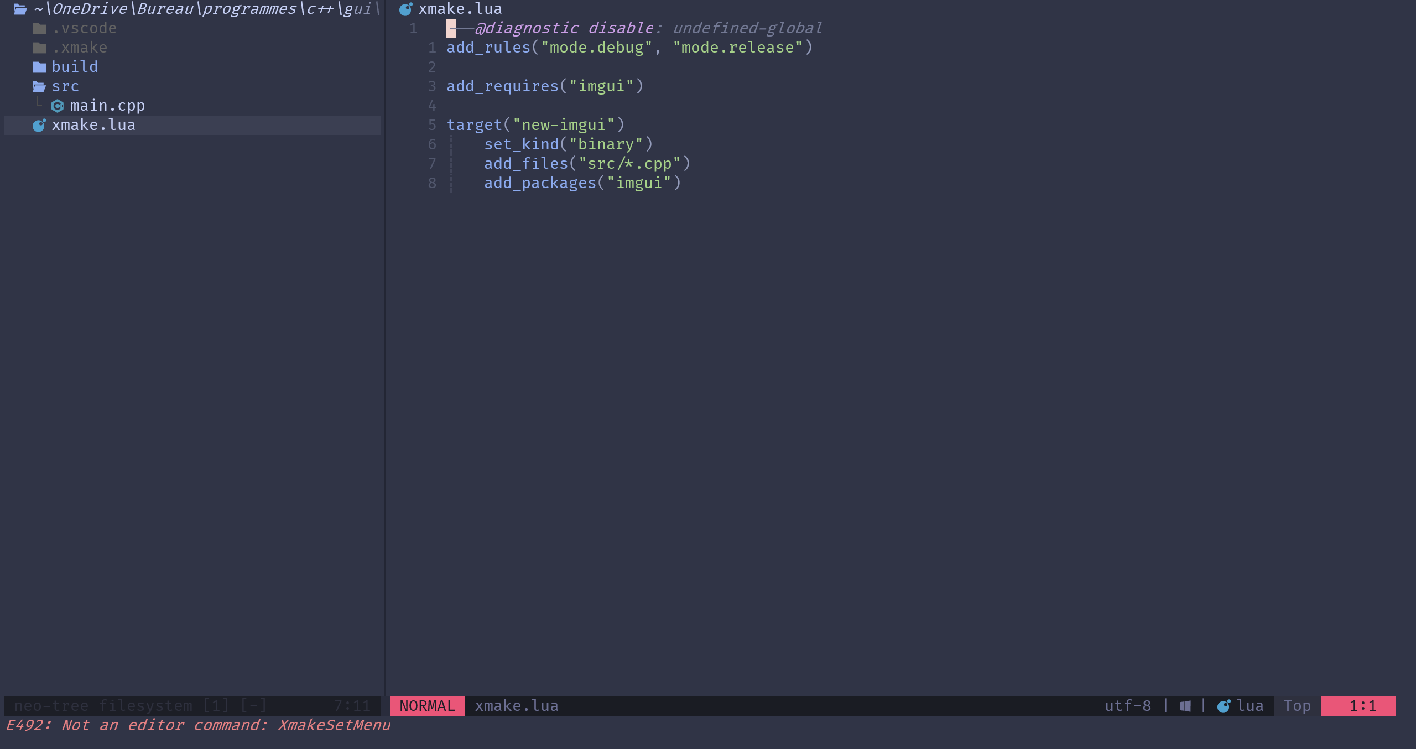1416x749 pixels.
Task: Select main.cpp in the file tree
Action: click(x=108, y=106)
